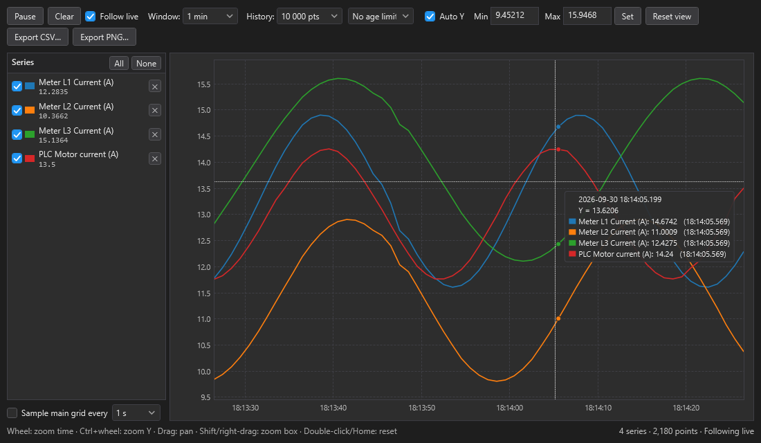Click the blue L1 color swatch
Image resolution: width=761 pixels, height=443 pixels.
tap(30, 86)
